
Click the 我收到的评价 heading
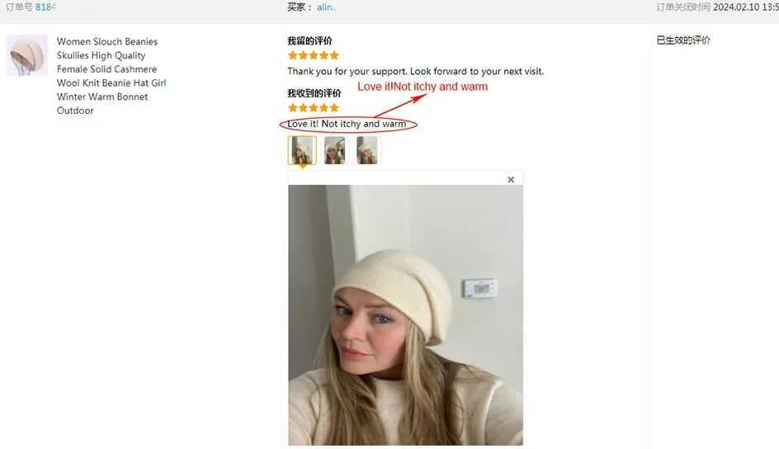[x=314, y=93]
